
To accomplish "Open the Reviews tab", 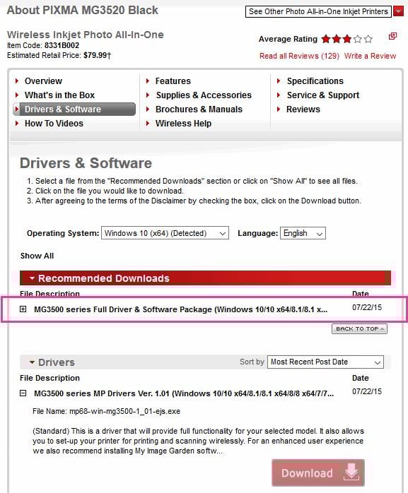I will (x=303, y=109).
